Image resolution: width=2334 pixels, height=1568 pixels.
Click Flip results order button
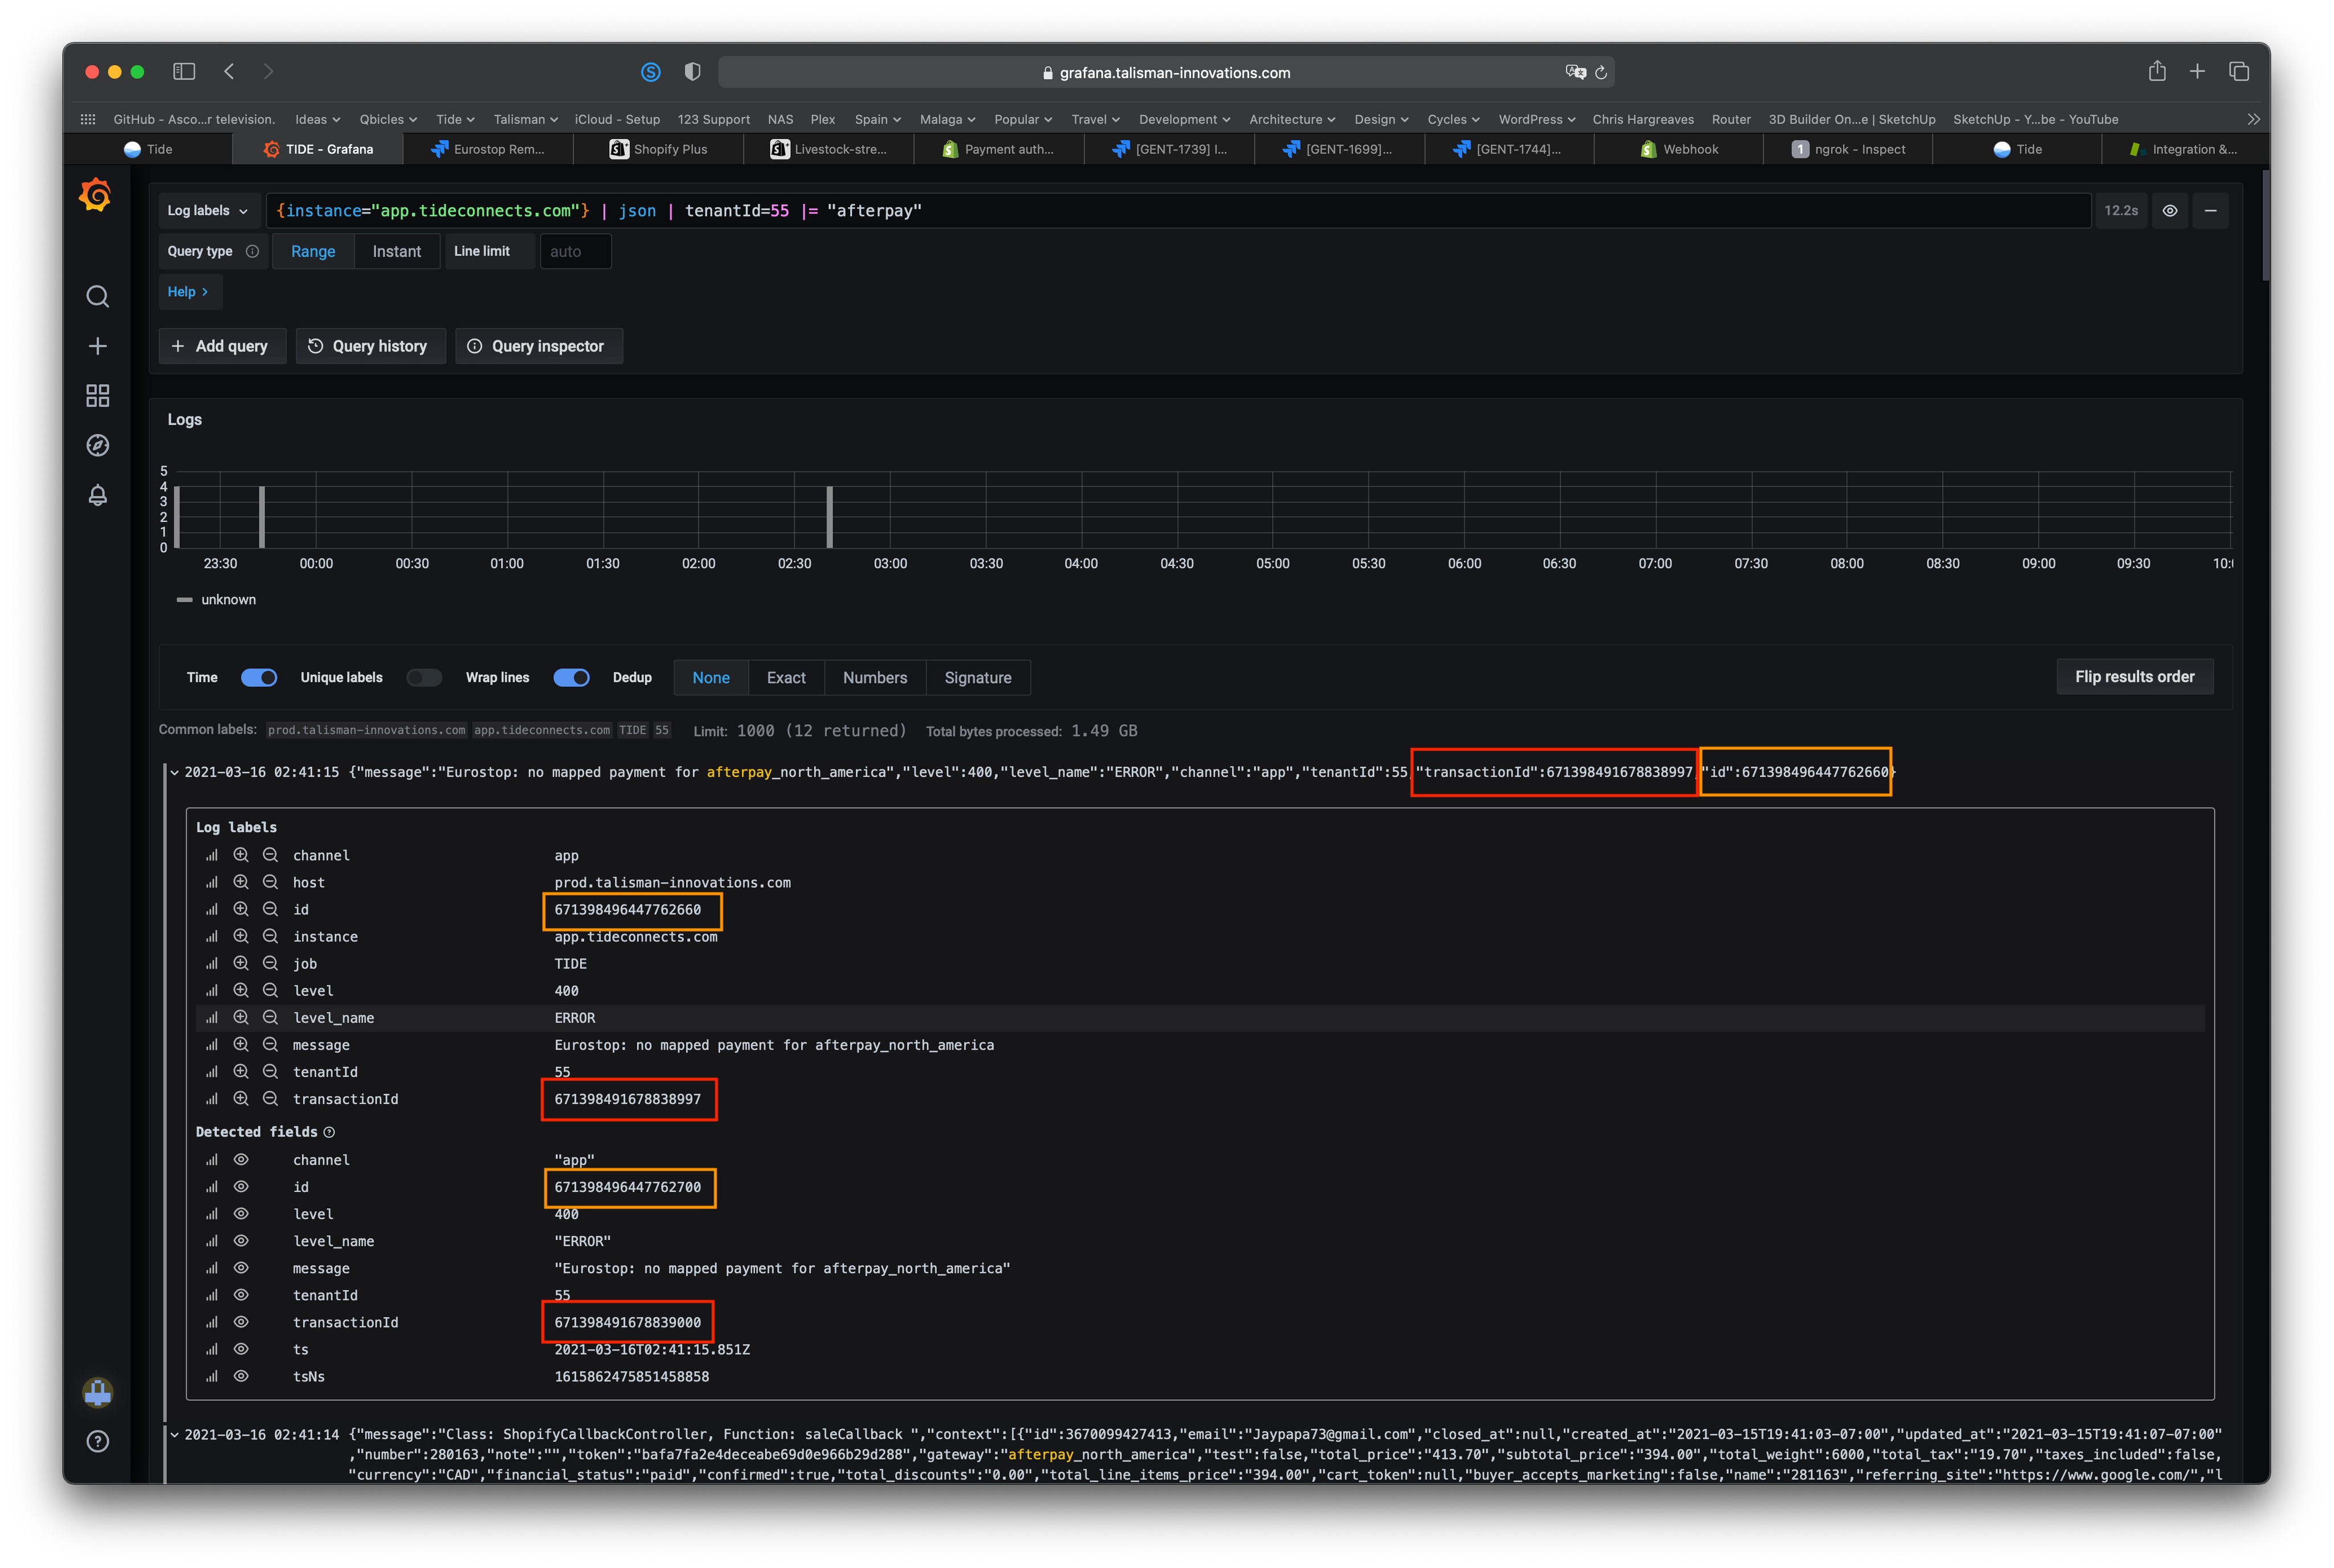pyautogui.click(x=2134, y=677)
